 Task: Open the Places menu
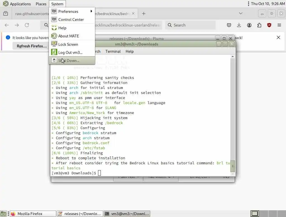tap(41, 4)
